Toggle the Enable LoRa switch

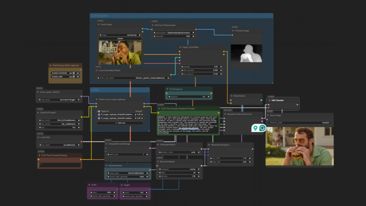tap(74, 76)
